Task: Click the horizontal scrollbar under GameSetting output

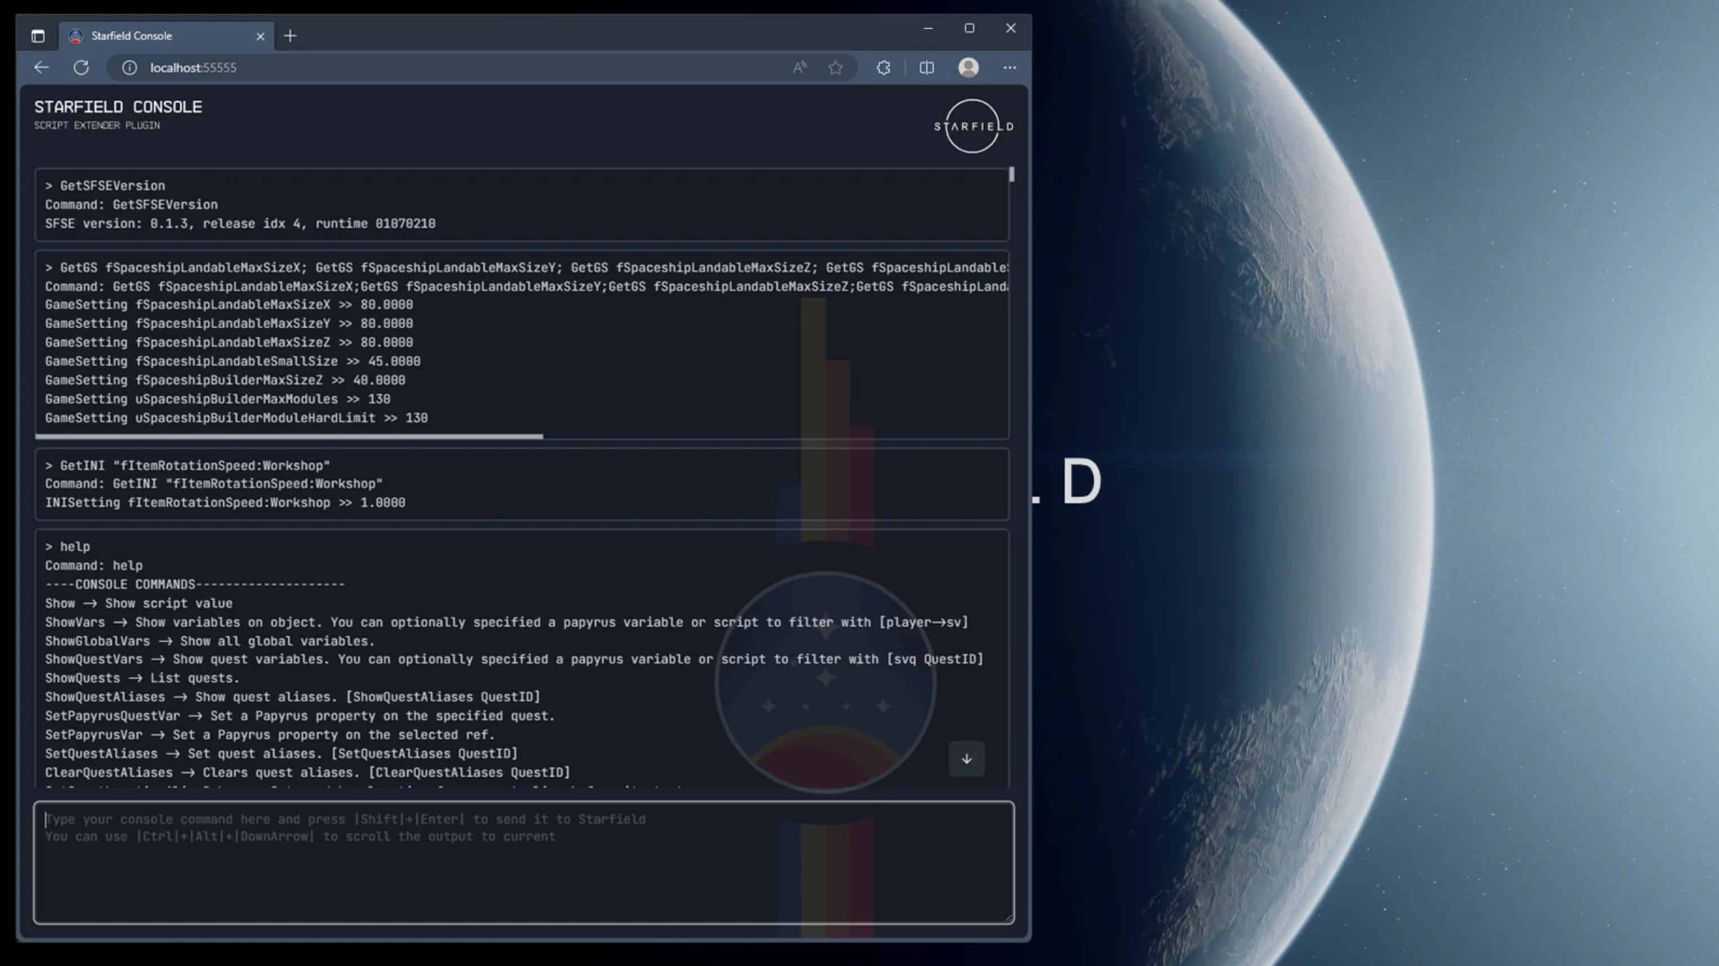Action: 289,437
